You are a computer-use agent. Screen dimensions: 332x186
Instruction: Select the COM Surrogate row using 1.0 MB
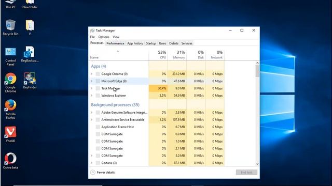pyautogui.click(x=157, y=141)
